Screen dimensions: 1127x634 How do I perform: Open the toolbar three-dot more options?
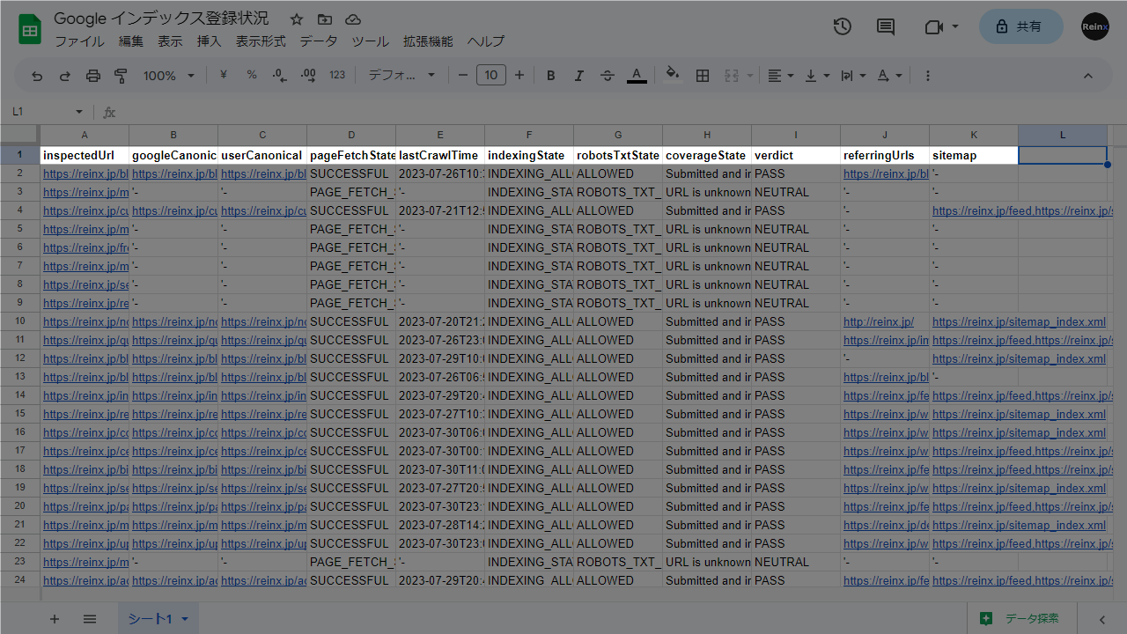tap(928, 76)
